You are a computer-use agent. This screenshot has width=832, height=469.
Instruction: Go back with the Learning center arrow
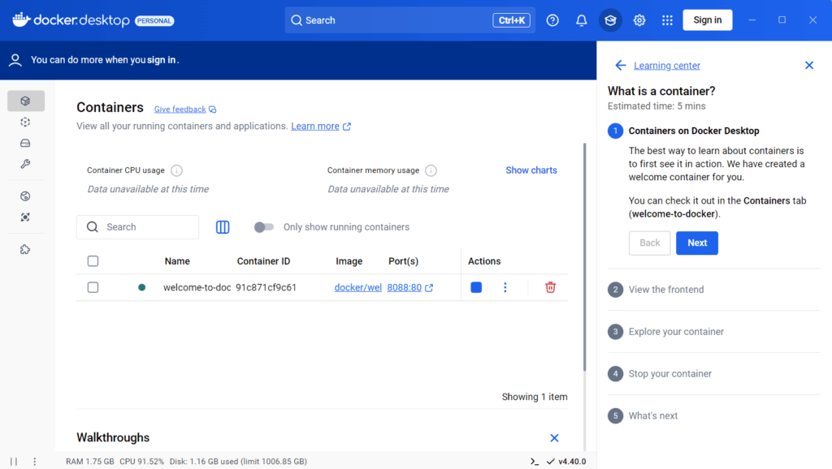[x=620, y=65]
